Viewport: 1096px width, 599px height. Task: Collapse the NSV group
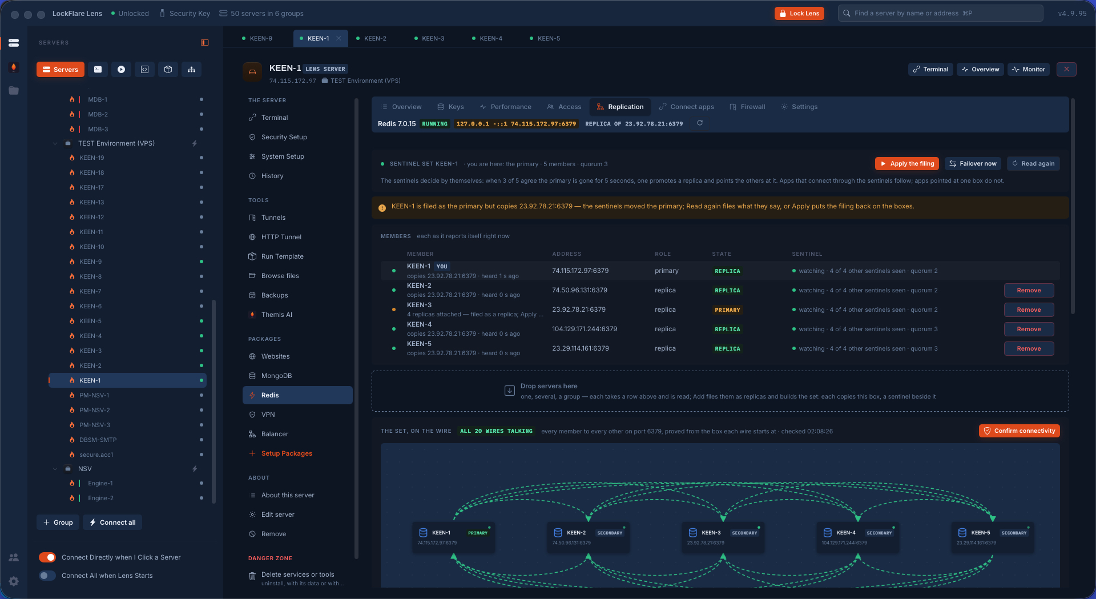tap(55, 469)
